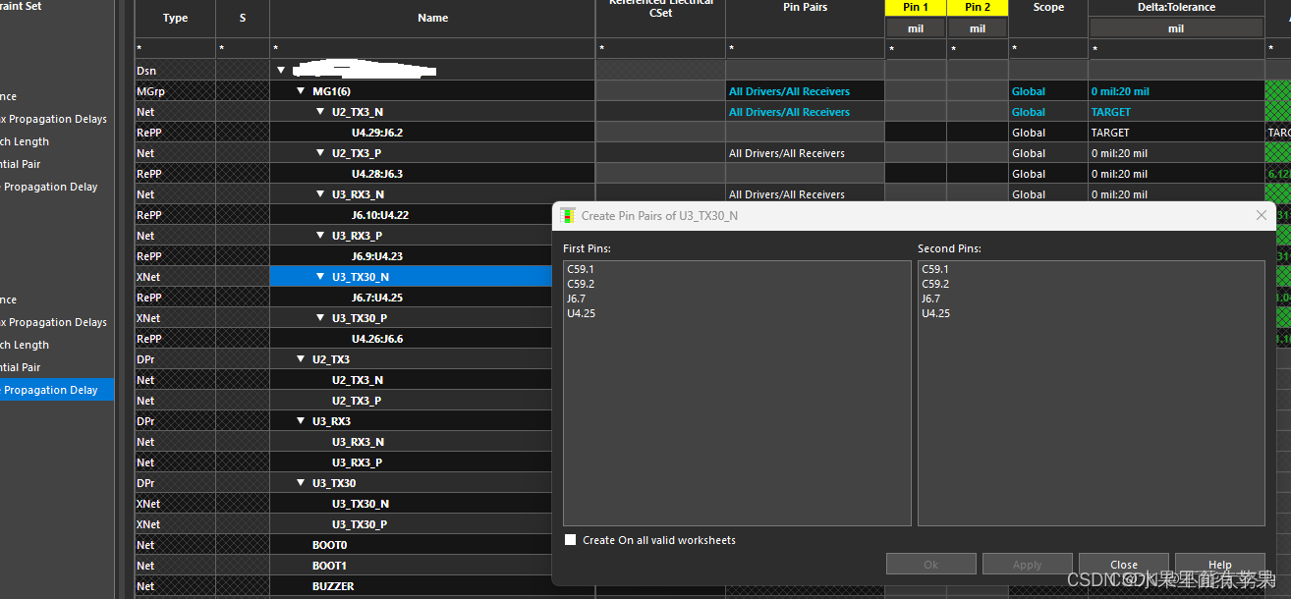Enable Create On all valid worksheets
1291x599 pixels.
(571, 540)
